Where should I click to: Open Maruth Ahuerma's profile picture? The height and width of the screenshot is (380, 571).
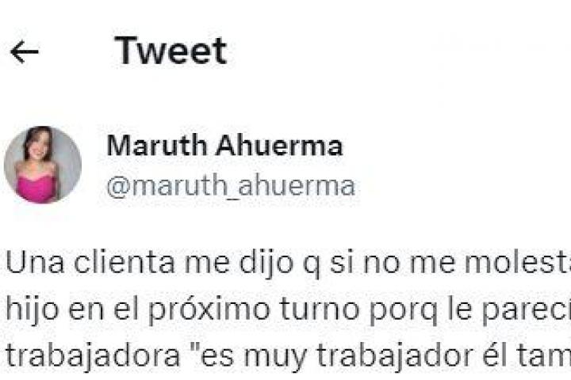43,165
